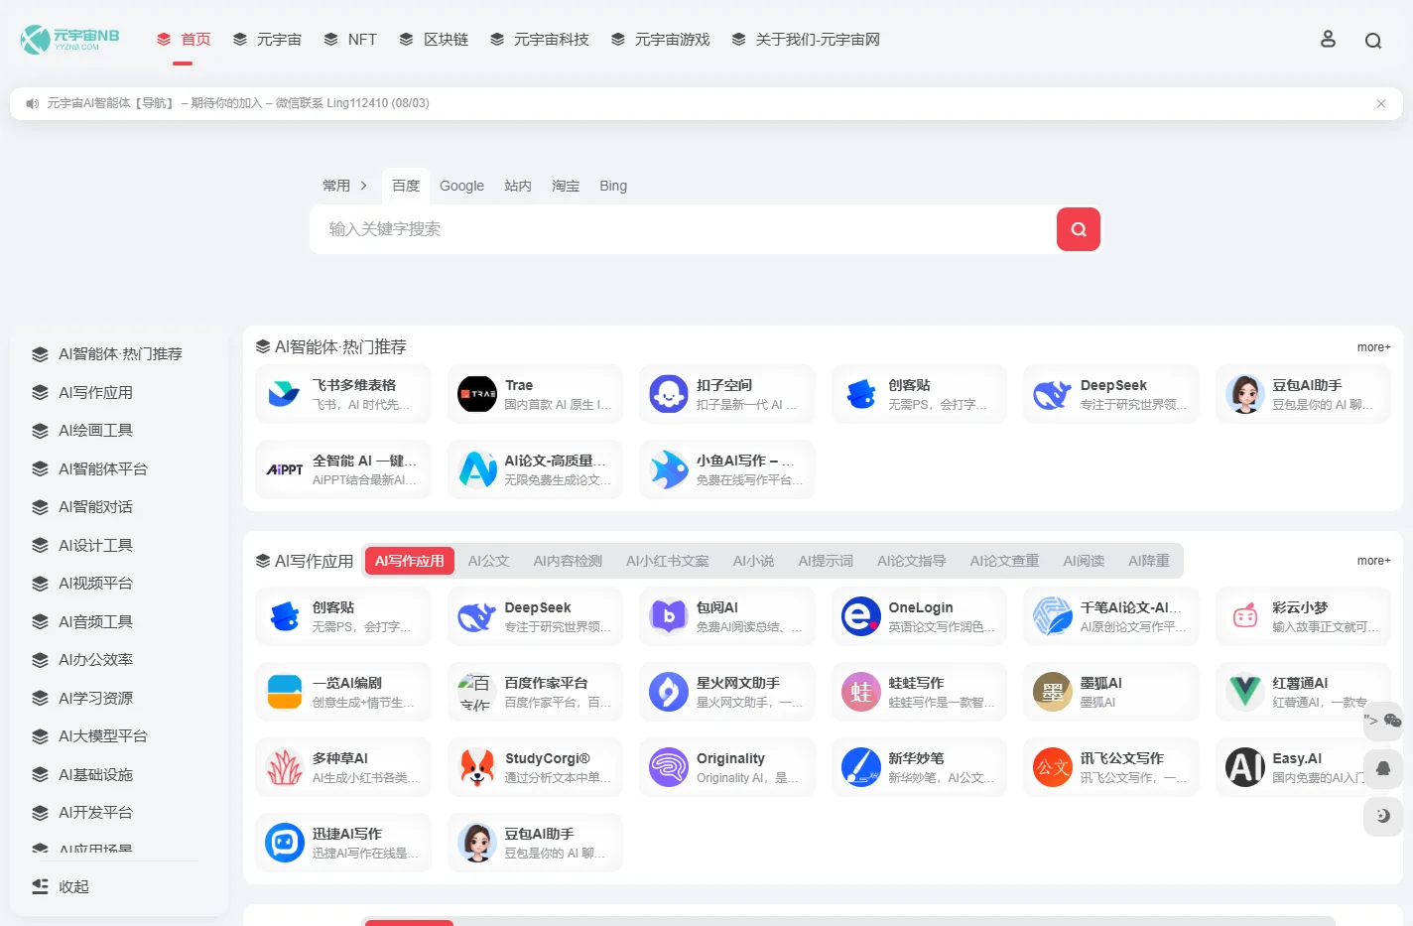The width and height of the screenshot is (1413, 926).
Task: Focus the keyword search input field
Action: (x=683, y=229)
